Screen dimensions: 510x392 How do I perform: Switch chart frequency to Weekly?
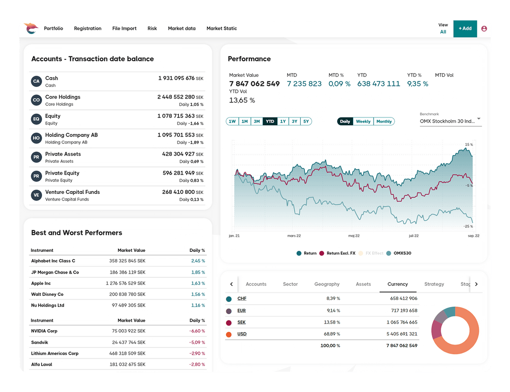tap(363, 121)
